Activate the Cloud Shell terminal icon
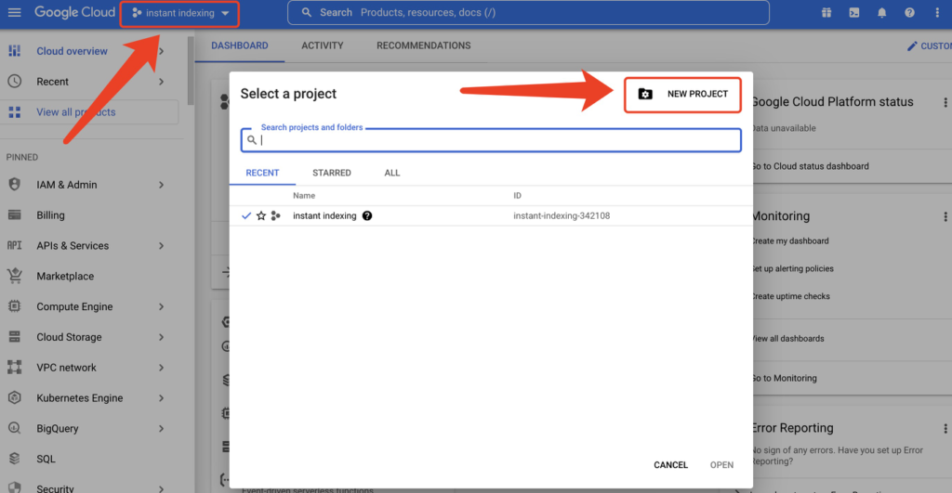952x493 pixels. click(x=854, y=13)
